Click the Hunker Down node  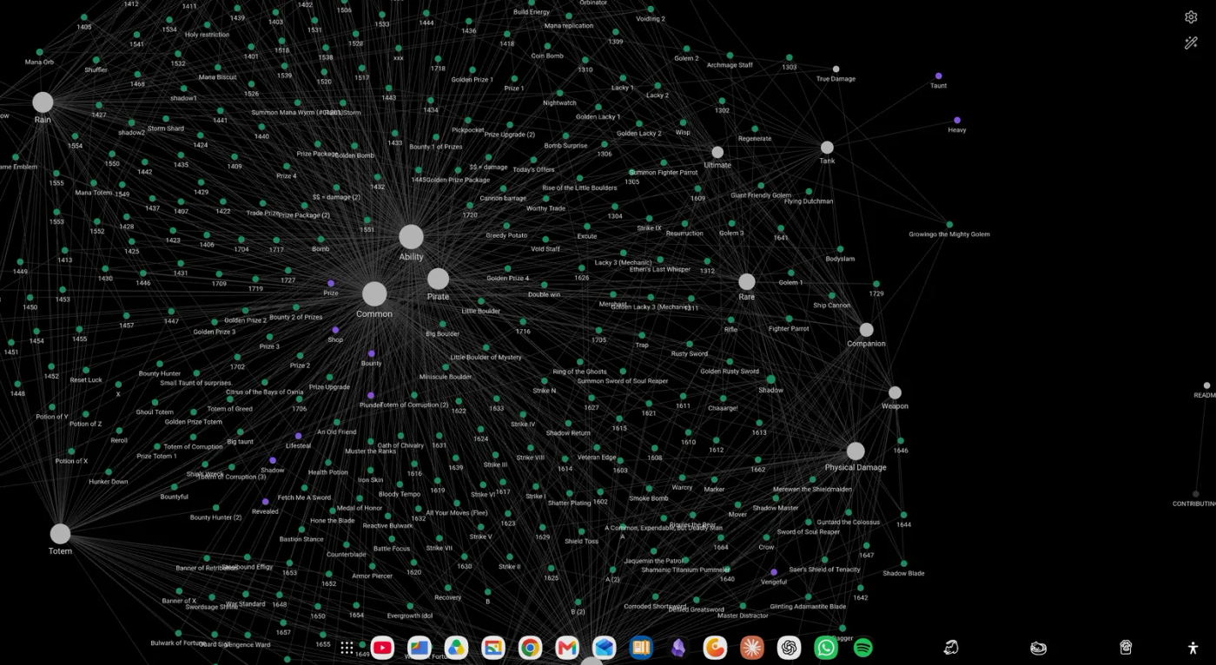(x=108, y=471)
